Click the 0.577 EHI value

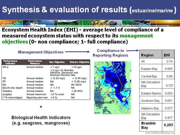point(169,108)
